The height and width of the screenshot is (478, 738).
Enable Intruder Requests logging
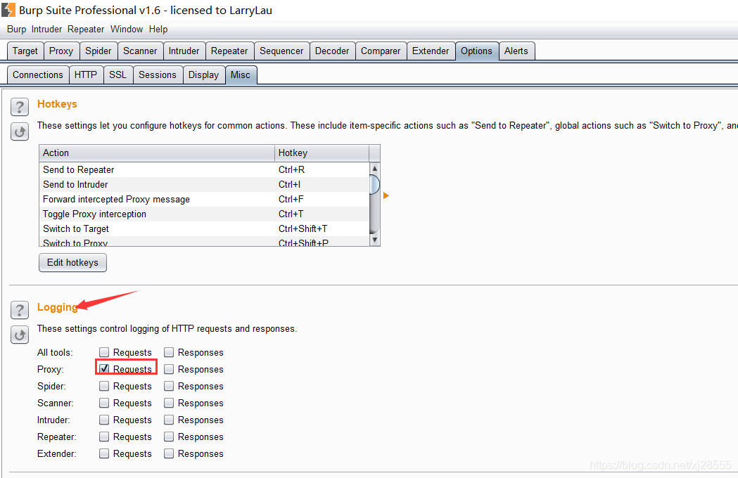tap(104, 420)
